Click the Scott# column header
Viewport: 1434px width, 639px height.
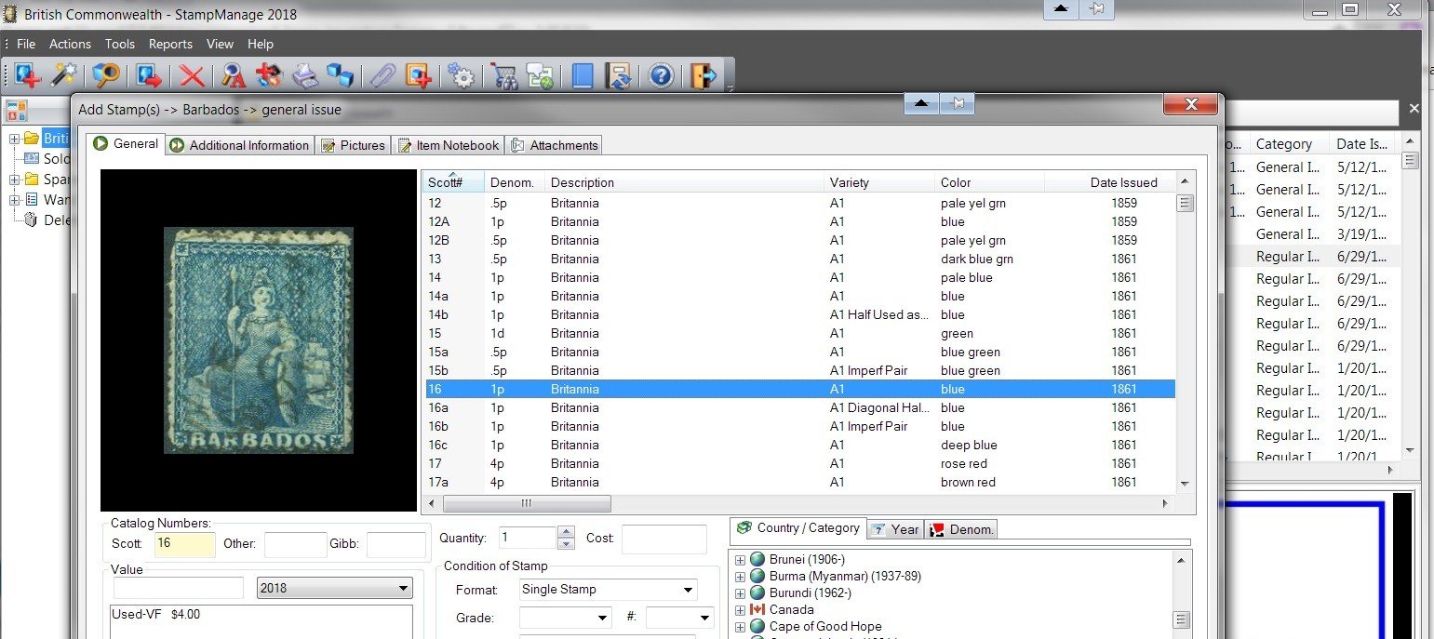451,182
